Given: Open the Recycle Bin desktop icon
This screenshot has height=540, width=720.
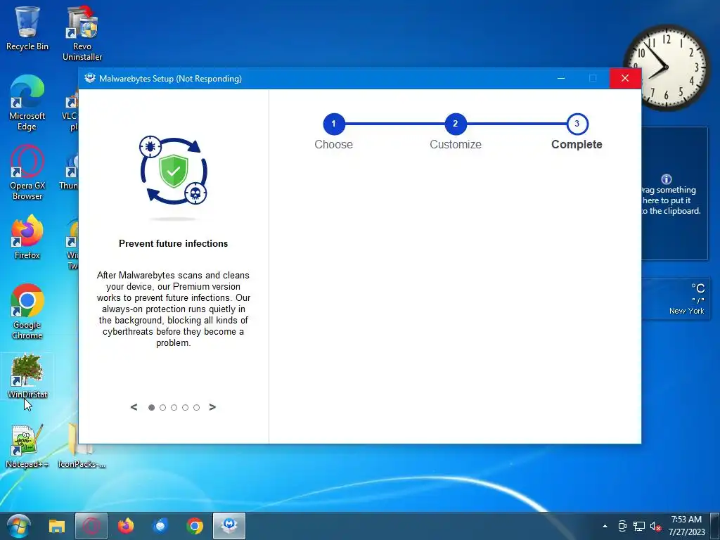Looking at the screenshot, I should pyautogui.click(x=27, y=28).
